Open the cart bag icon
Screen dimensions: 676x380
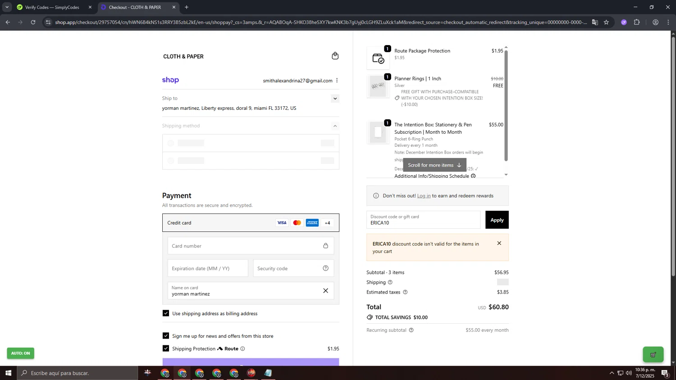[x=335, y=56]
